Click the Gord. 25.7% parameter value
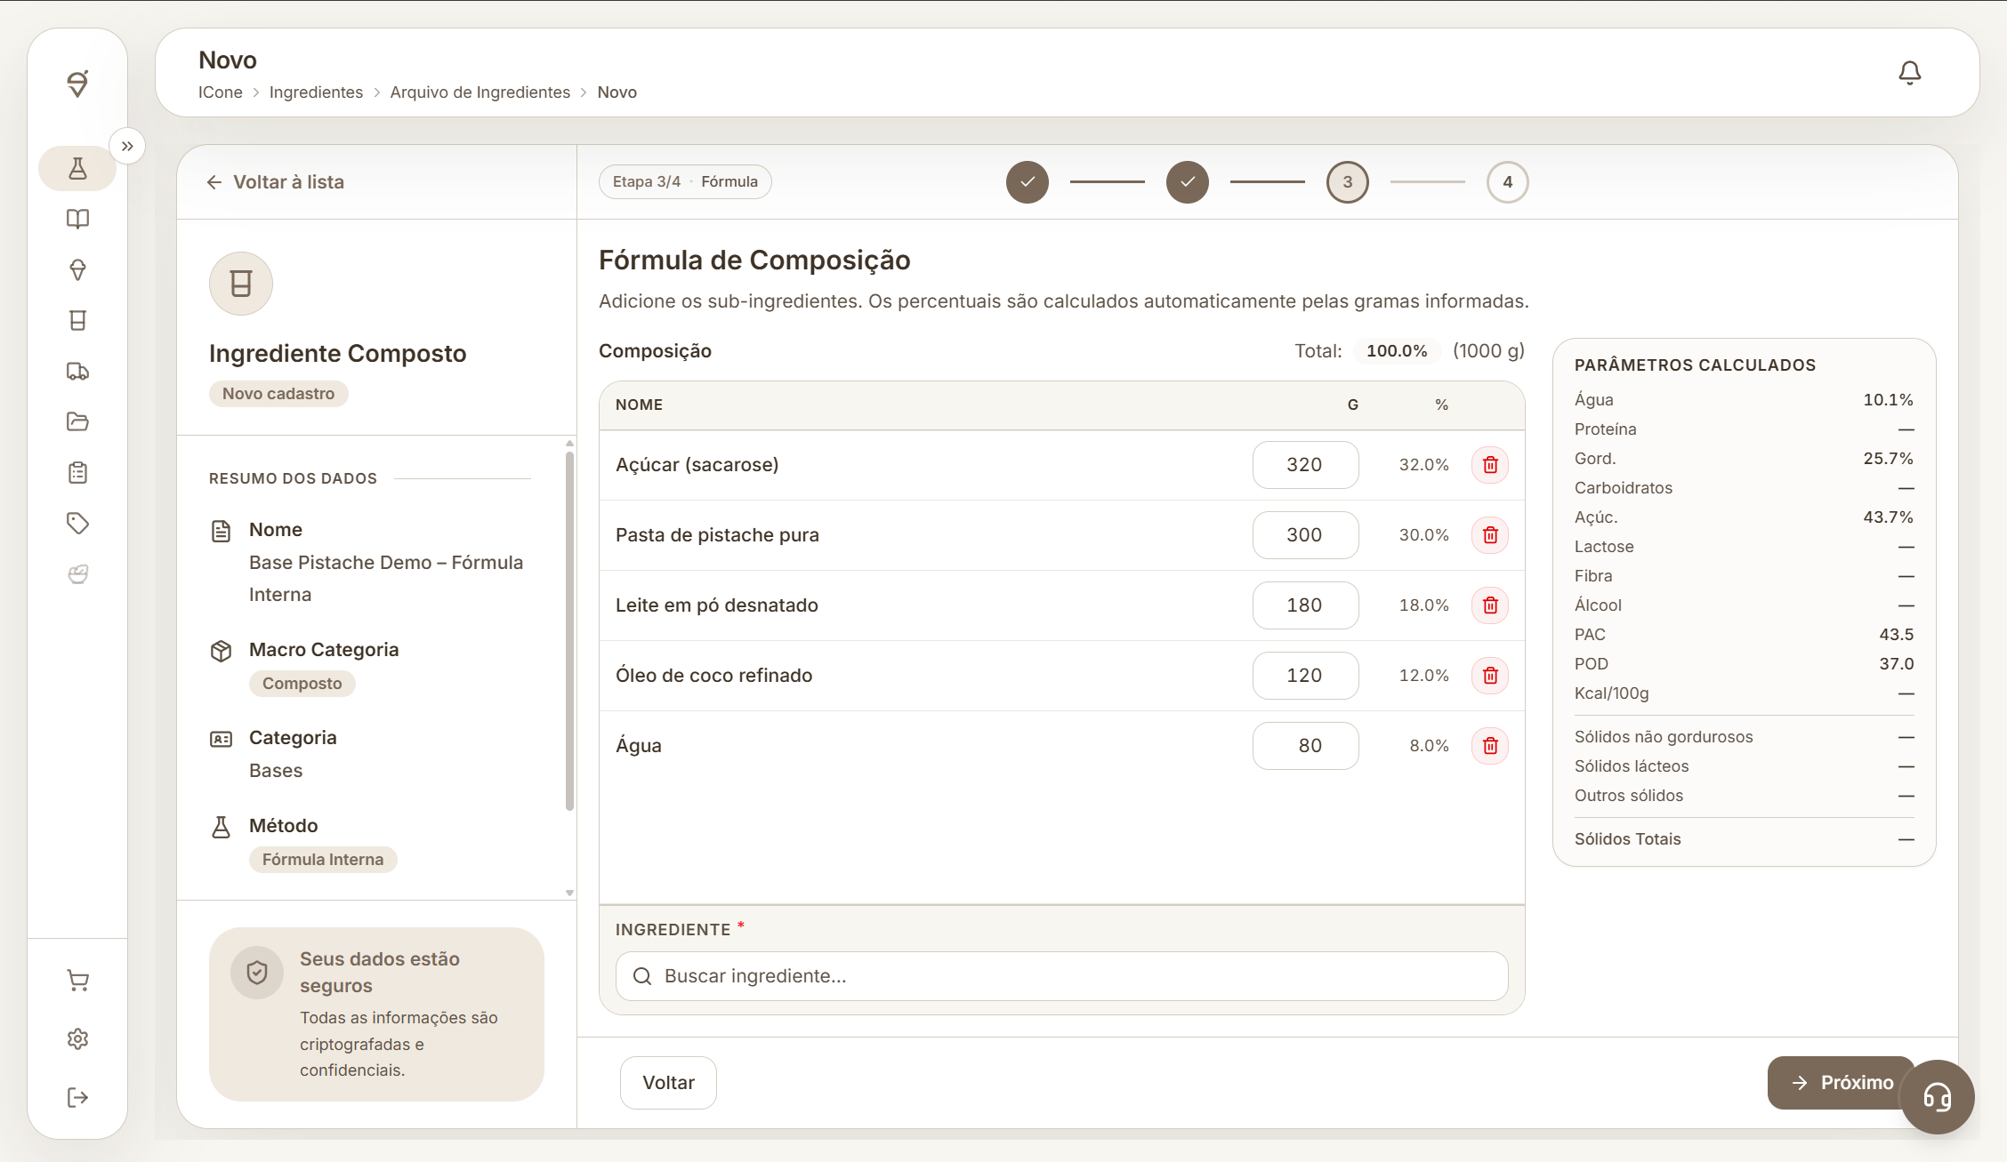This screenshot has height=1162, width=2007. 1888,459
